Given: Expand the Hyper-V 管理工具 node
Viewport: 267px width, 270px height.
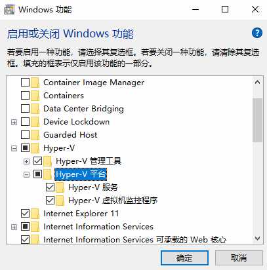Looking at the screenshot, I should tap(26, 161).
